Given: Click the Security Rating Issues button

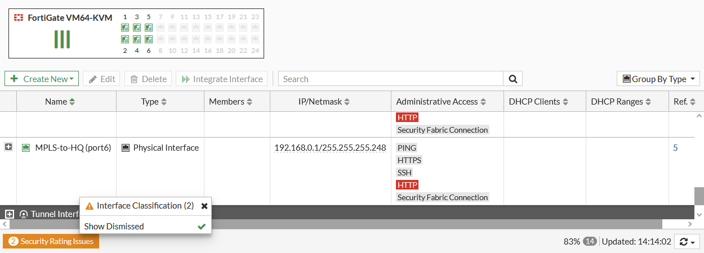Looking at the screenshot, I should click(51, 241).
